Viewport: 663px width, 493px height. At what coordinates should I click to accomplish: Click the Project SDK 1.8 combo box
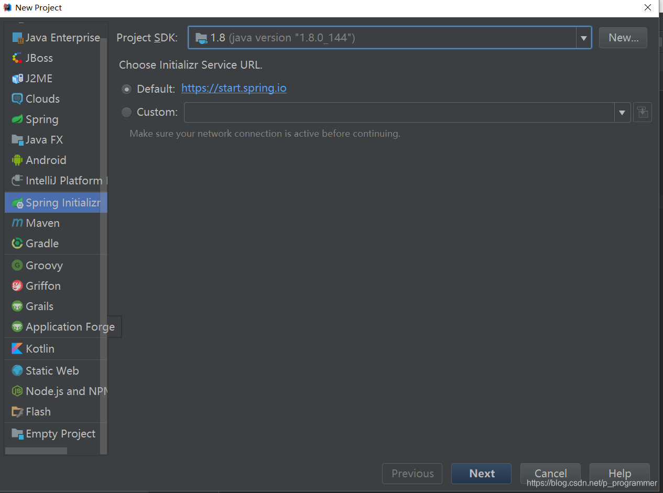coord(389,38)
